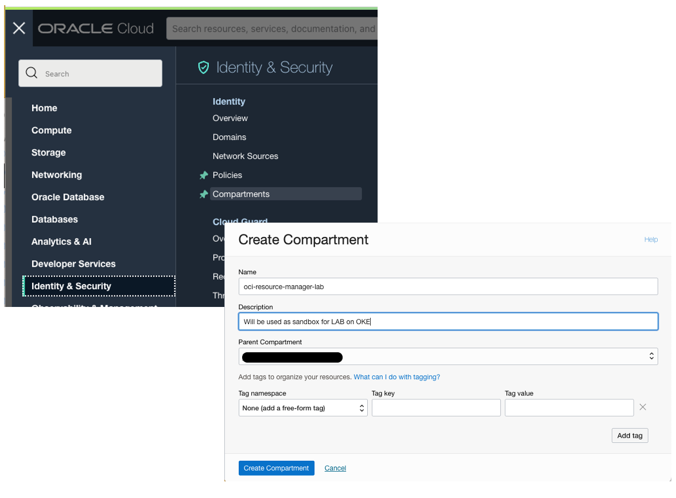Viewport: 676px width, 498px height.
Task: Open Help in Create Compartment dialog
Action: [x=651, y=239]
